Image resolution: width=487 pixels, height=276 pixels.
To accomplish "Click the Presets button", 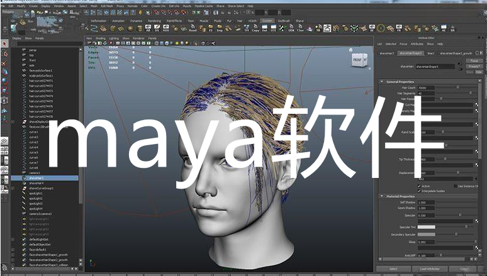I will (474, 67).
